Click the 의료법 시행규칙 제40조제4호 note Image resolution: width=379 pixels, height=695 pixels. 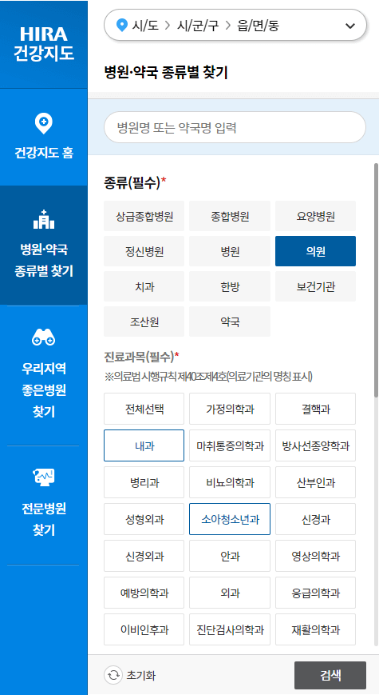point(208,377)
